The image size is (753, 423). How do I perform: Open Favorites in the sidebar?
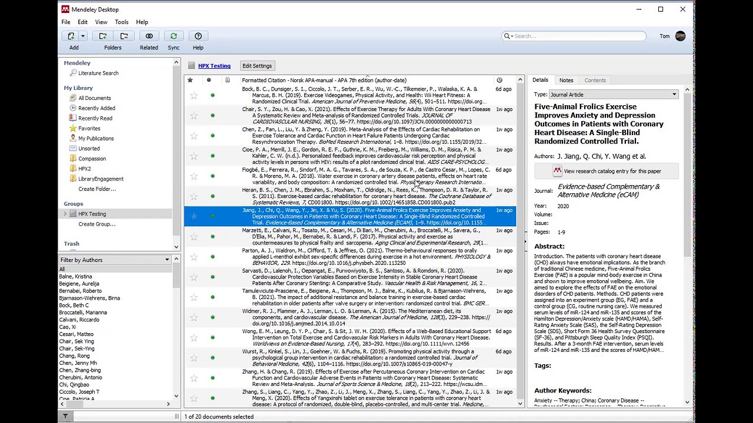(x=89, y=128)
